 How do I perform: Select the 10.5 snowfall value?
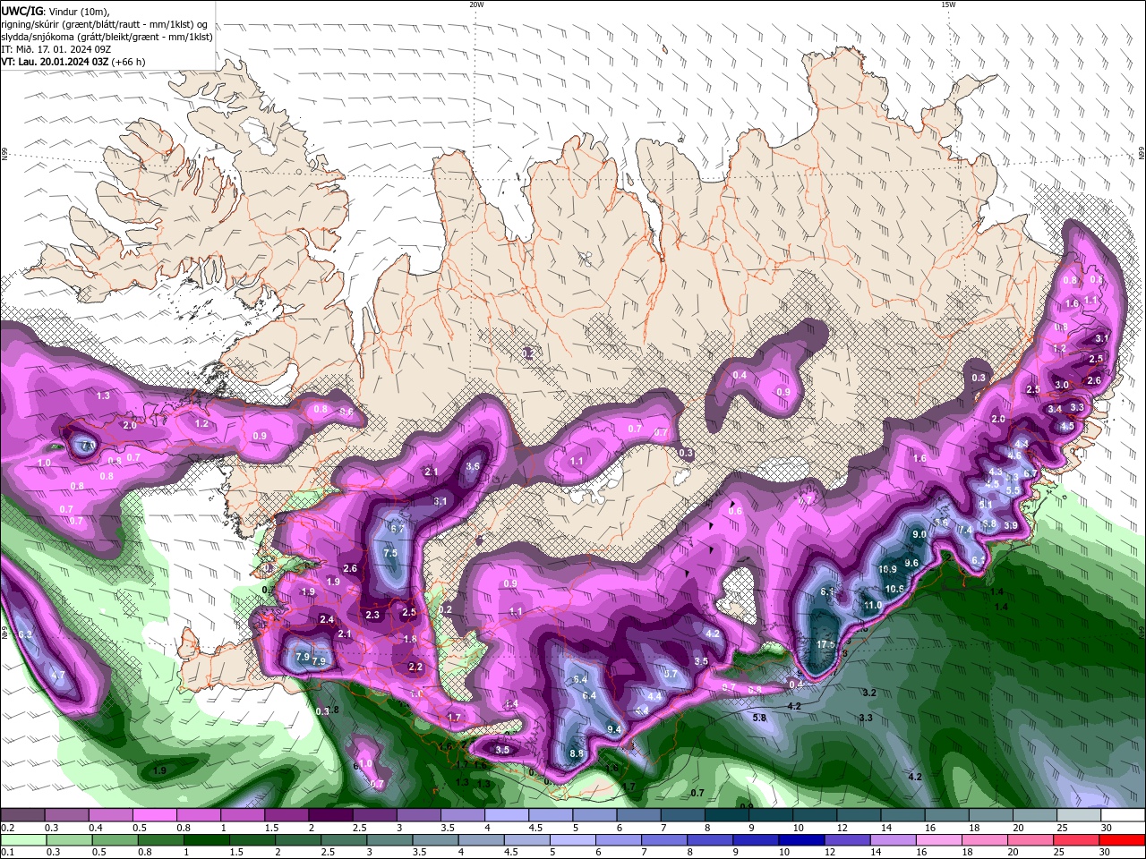pos(894,589)
